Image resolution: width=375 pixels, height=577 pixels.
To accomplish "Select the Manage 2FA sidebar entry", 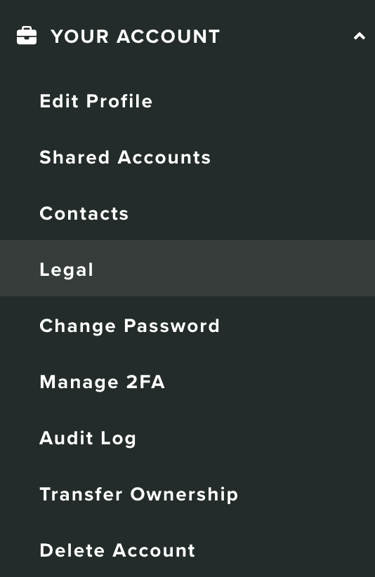I will point(187,382).
